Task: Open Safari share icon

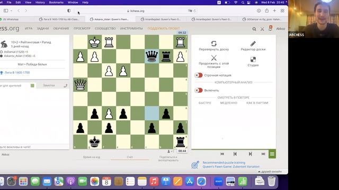Action: (x=267, y=11)
